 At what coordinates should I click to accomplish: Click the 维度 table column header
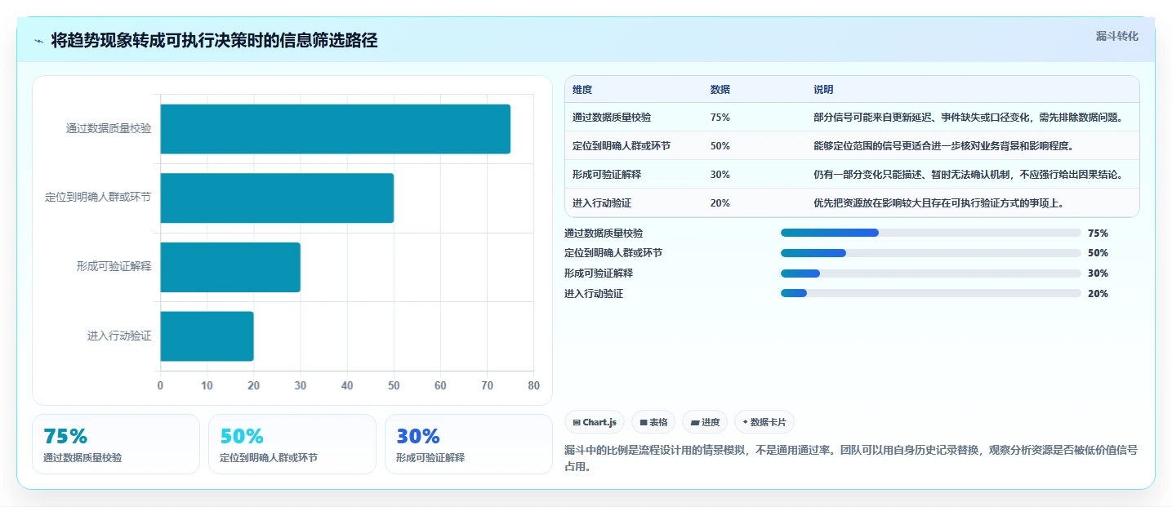click(x=582, y=89)
